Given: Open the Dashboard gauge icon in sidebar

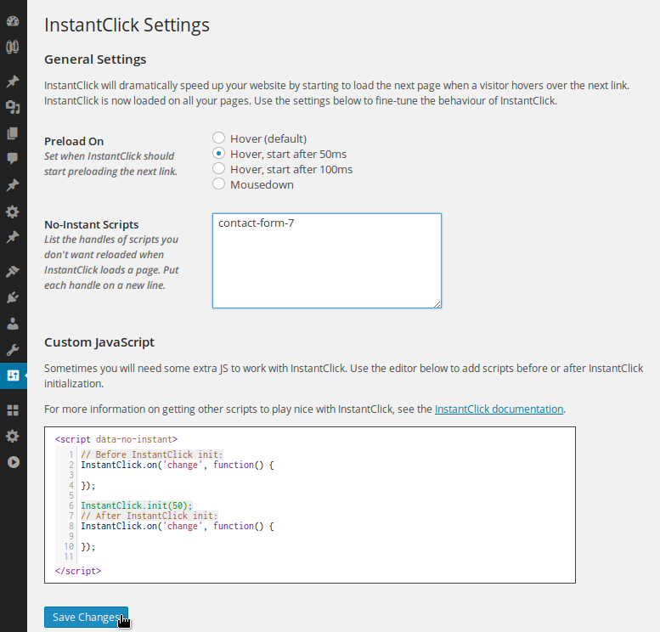Looking at the screenshot, I should pyautogui.click(x=13, y=20).
